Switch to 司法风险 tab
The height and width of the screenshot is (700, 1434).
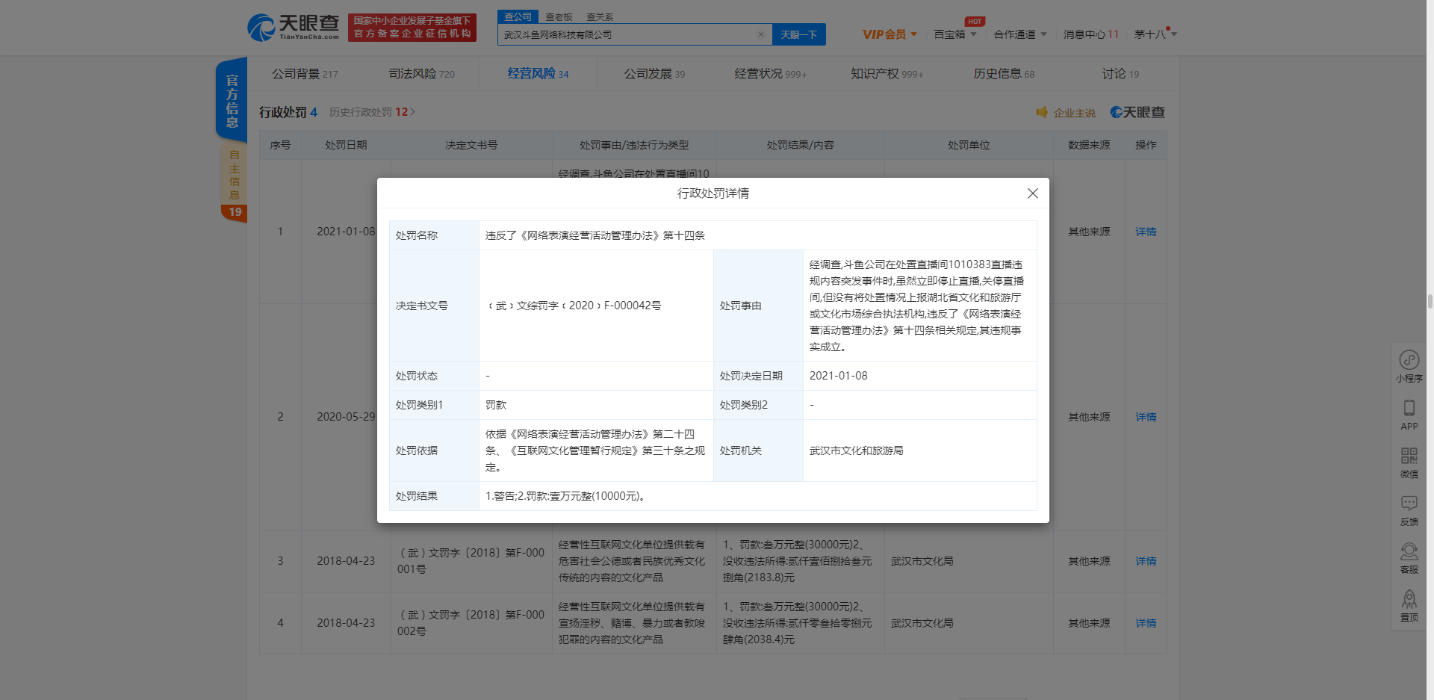[x=421, y=74]
